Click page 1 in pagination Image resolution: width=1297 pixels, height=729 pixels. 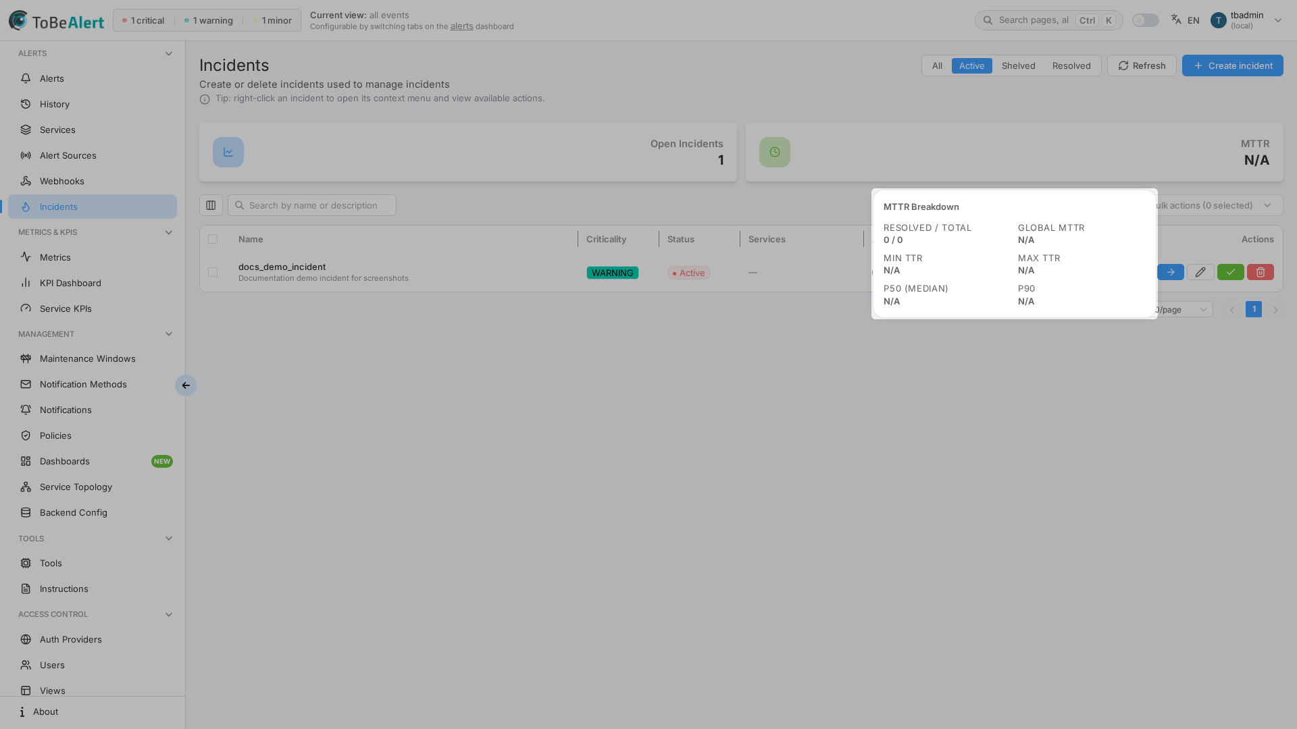[x=1254, y=309]
